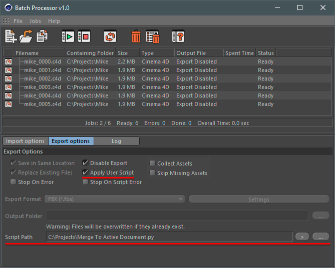Select the mike_0003.c4d filename

43,87
